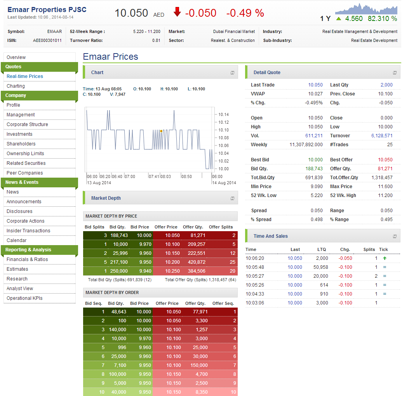Open the Estimates page

click(17, 269)
